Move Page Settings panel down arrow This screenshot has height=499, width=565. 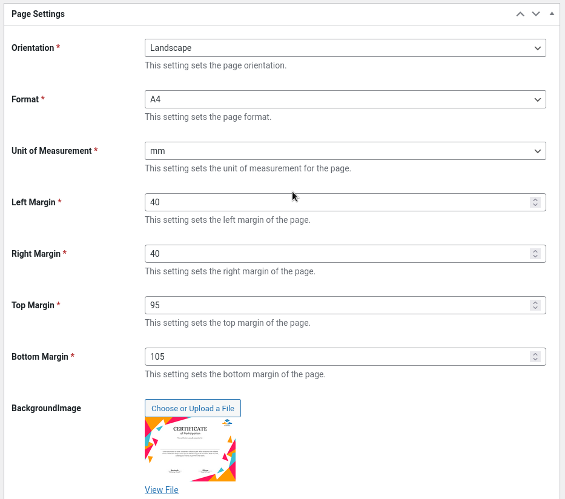(x=536, y=14)
